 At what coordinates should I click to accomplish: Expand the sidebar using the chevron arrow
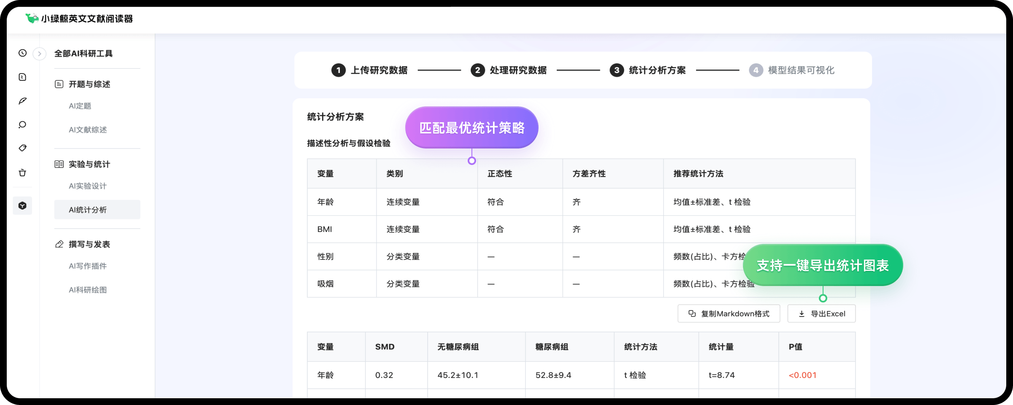[39, 54]
